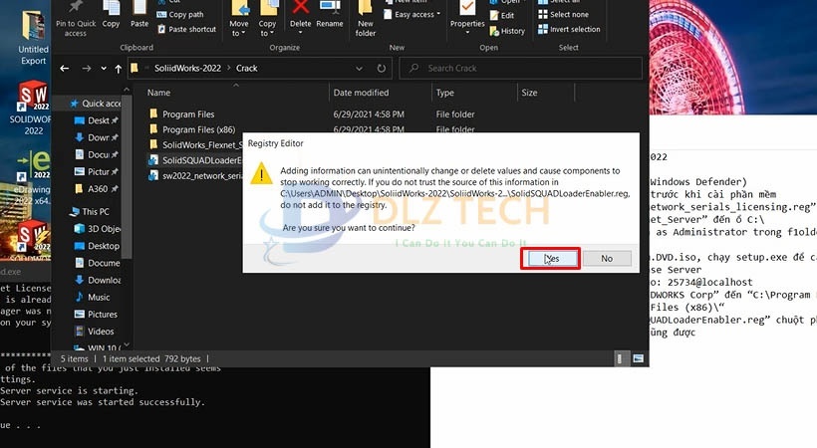
Task: Decline with No in Registry Editor dialog
Action: [x=607, y=259]
